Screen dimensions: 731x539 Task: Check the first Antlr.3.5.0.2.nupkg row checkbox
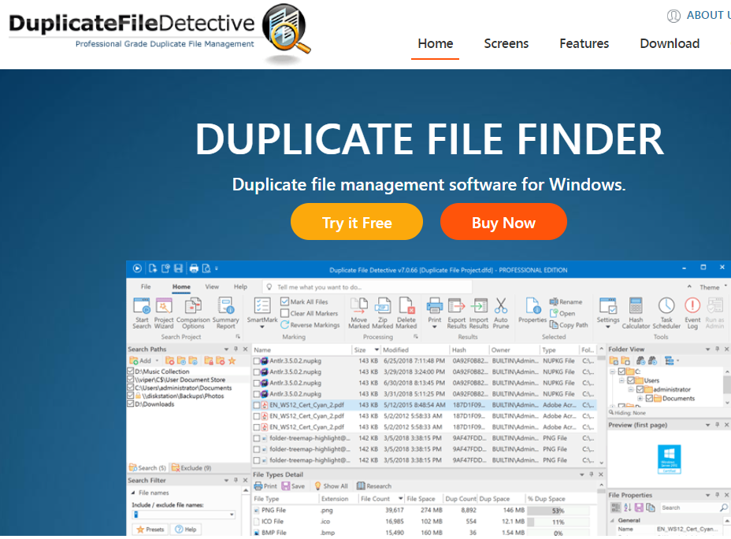257,360
